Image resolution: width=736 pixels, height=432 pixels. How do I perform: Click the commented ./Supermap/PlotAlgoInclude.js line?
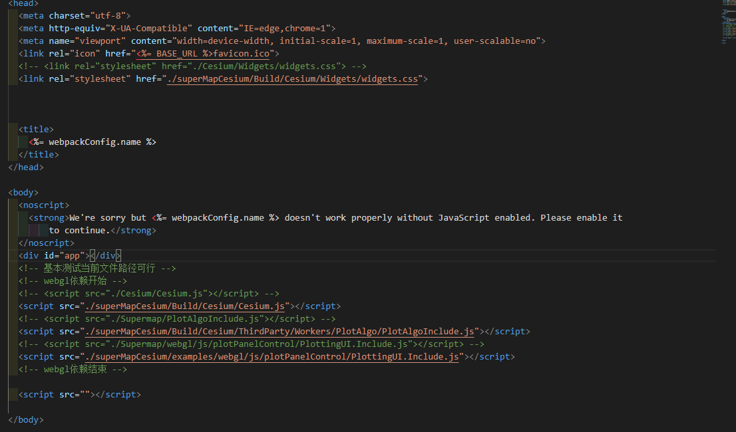(177, 319)
